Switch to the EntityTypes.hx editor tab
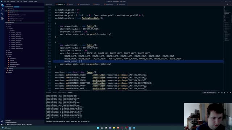Screen dimensions: 232x130 [x=109, y=4]
